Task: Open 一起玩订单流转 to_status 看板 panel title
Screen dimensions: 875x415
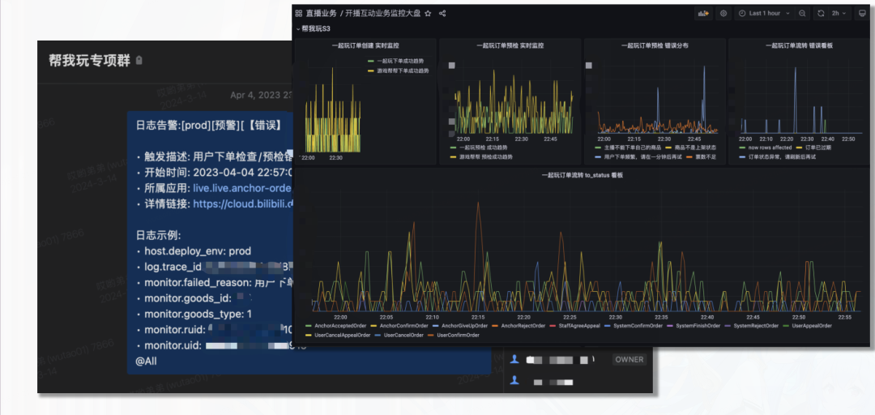Action: 582,175
